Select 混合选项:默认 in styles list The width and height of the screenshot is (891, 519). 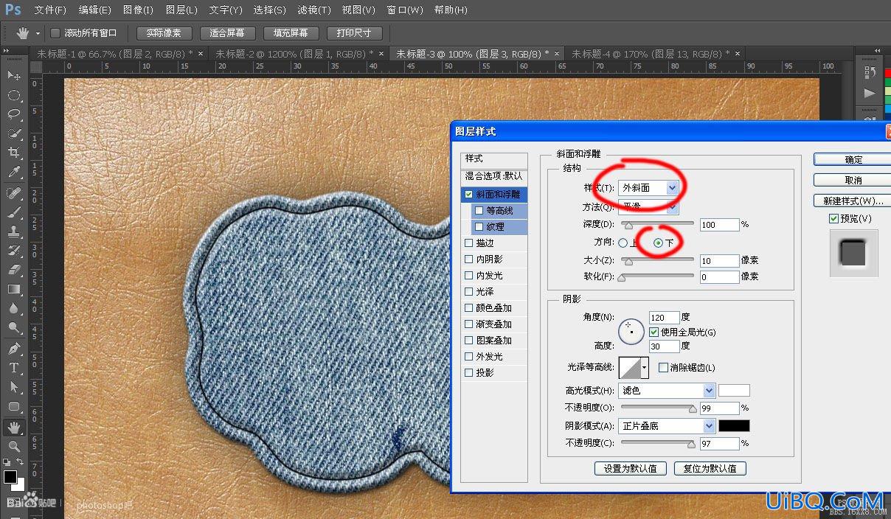pos(494,176)
